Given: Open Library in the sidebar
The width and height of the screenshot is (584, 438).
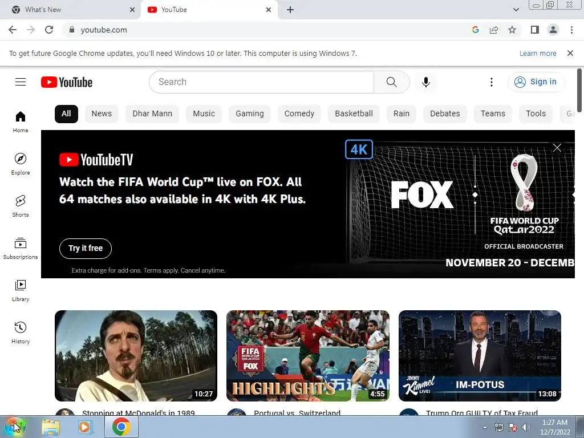Looking at the screenshot, I should coord(21,290).
